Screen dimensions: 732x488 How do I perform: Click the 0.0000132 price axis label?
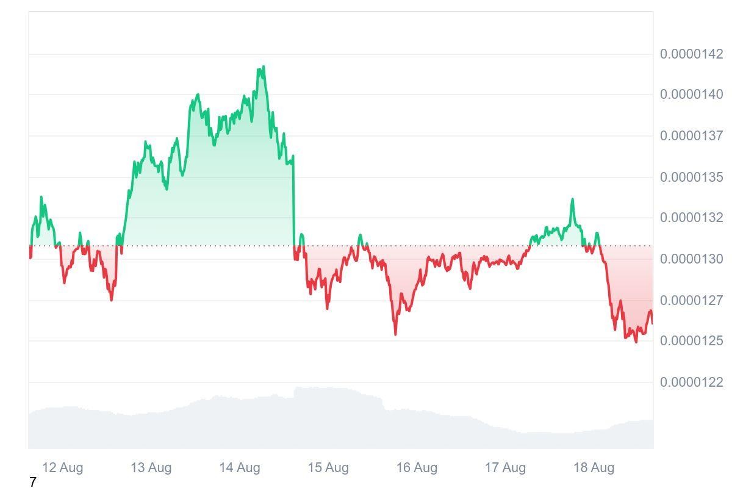[691, 218]
